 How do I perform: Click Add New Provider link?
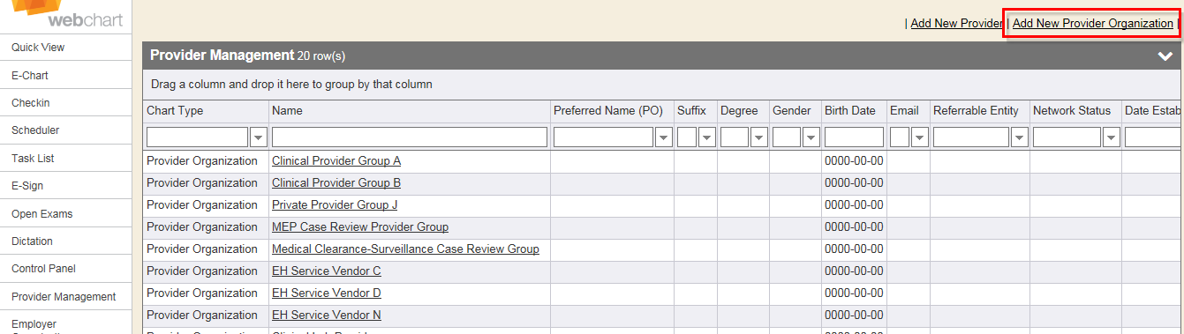(x=956, y=24)
